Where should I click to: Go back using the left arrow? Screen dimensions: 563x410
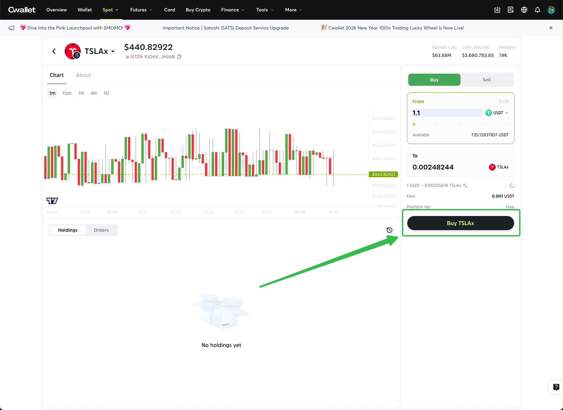(x=54, y=51)
